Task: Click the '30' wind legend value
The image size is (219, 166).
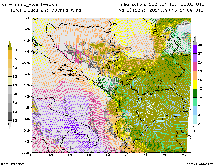Action: pos(200,45)
